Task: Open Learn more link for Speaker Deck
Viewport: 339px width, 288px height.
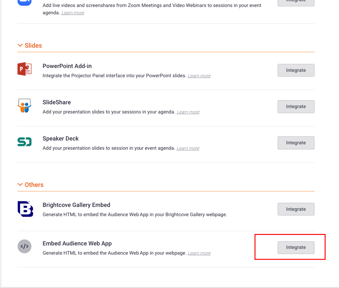Action: 188,148
